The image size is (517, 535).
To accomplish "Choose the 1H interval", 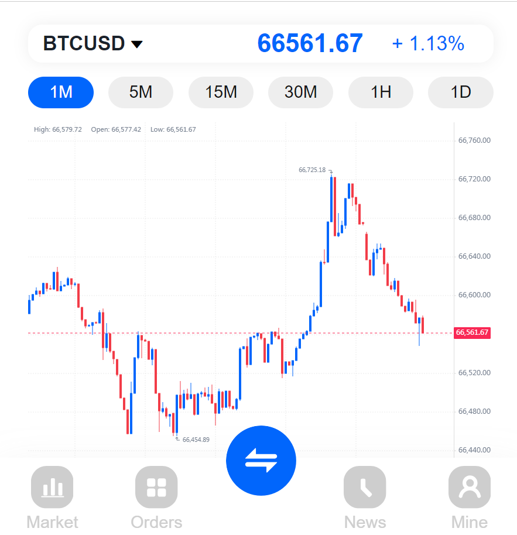I will click(381, 92).
